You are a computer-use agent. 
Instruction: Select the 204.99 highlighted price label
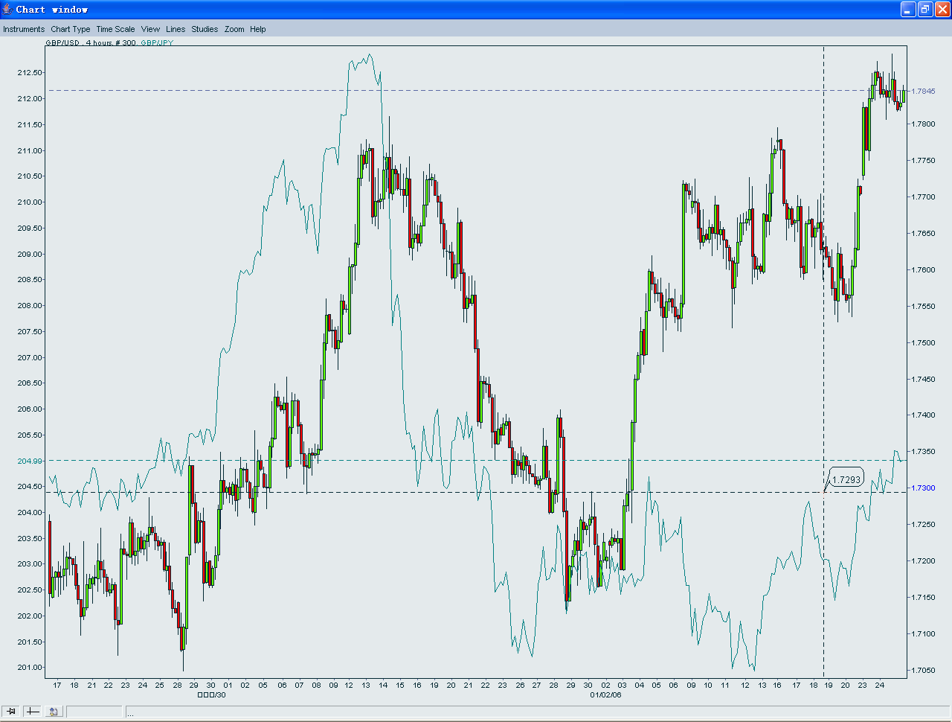(x=28, y=461)
